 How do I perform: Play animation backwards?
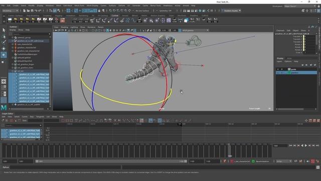tap(302, 145)
